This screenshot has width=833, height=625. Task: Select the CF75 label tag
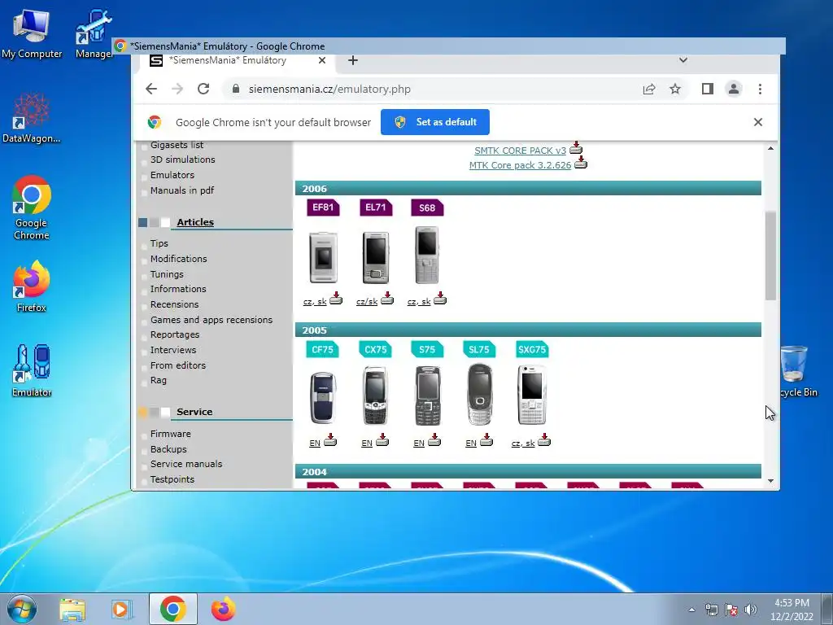(322, 349)
